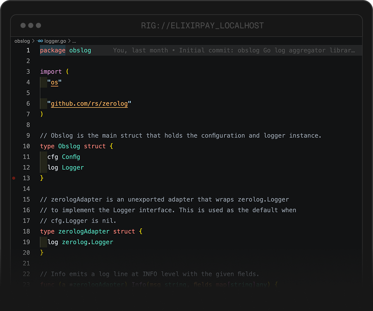The image size is (373, 311).
Task: Open the obslog breadcrumb folder
Action: [x=22, y=41]
